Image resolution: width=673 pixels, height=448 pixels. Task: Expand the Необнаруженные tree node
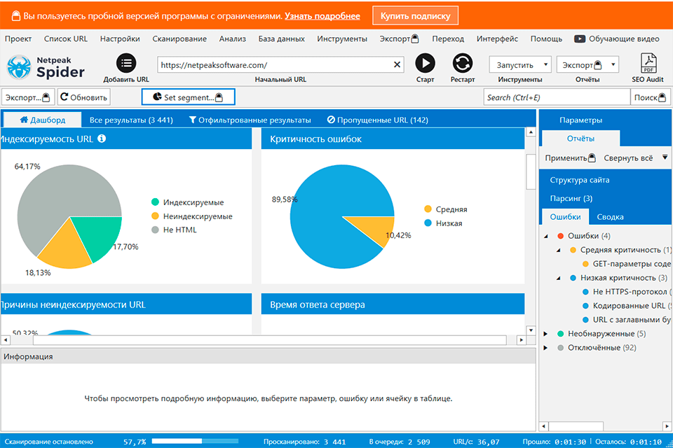point(546,334)
